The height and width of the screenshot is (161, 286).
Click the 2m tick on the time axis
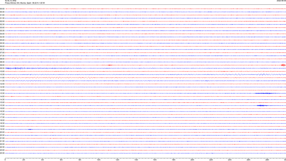[x=24, y=160]
